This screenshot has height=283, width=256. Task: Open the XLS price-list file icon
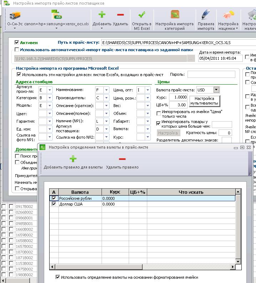[56, 15]
